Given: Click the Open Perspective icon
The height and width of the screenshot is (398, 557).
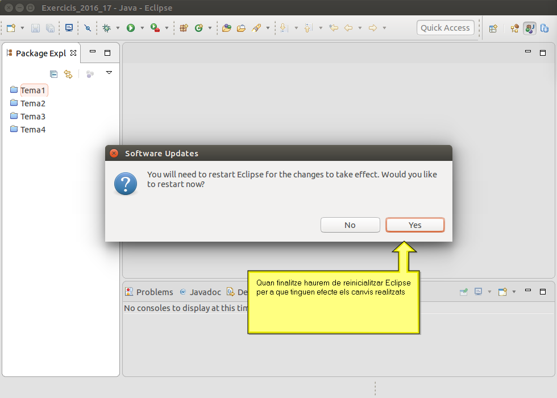Looking at the screenshot, I should tap(493, 28).
